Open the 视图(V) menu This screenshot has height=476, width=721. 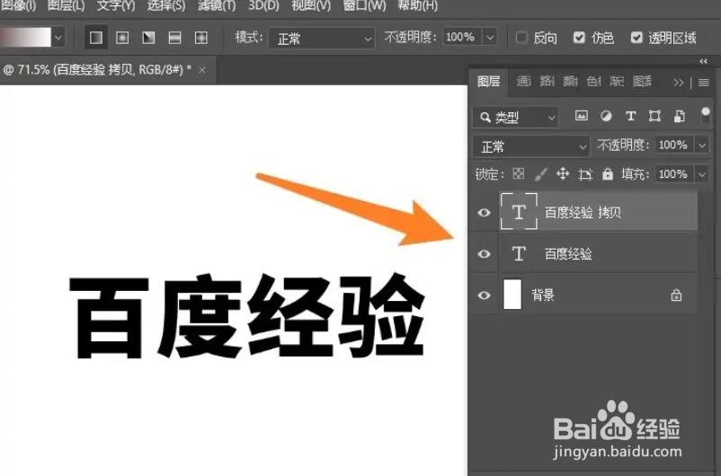coord(311,5)
